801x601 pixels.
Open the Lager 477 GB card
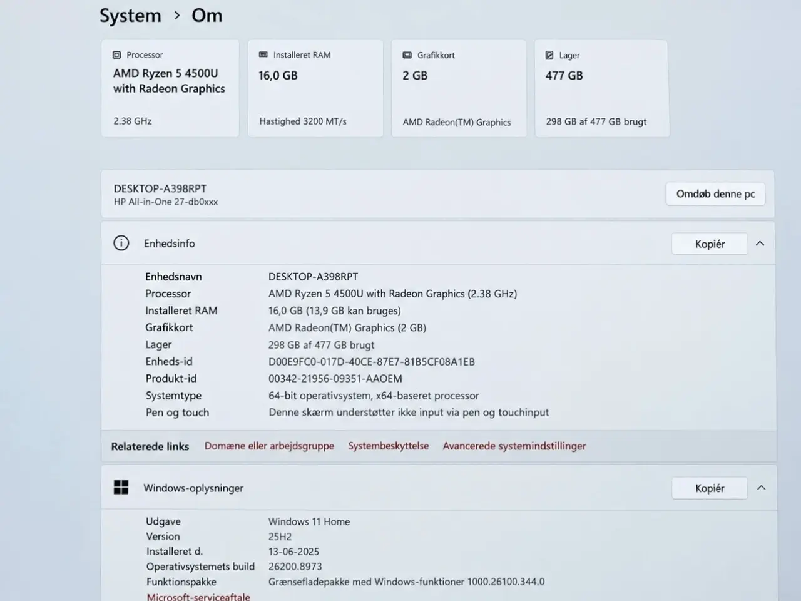(x=602, y=88)
